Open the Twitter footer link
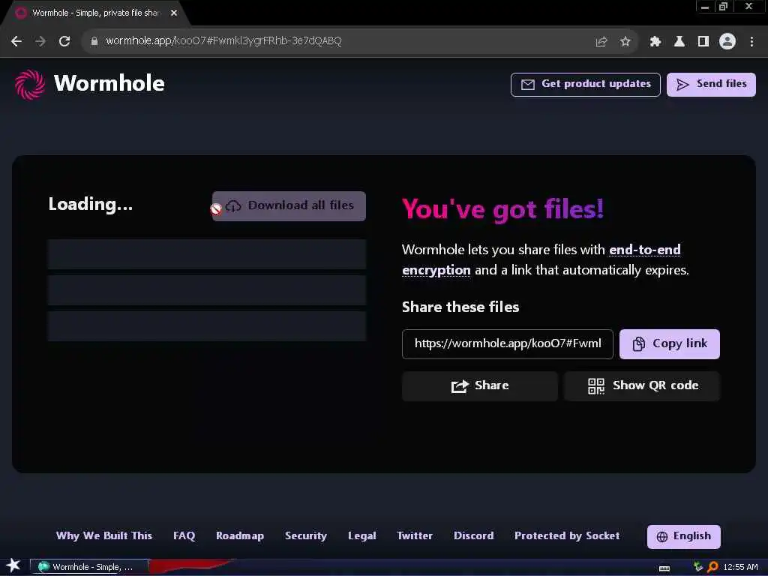The image size is (768, 576). click(414, 535)
